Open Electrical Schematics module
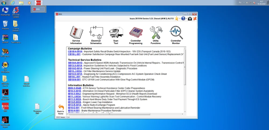This screenshot has width=269, height=130. click(x=96, y=35)
